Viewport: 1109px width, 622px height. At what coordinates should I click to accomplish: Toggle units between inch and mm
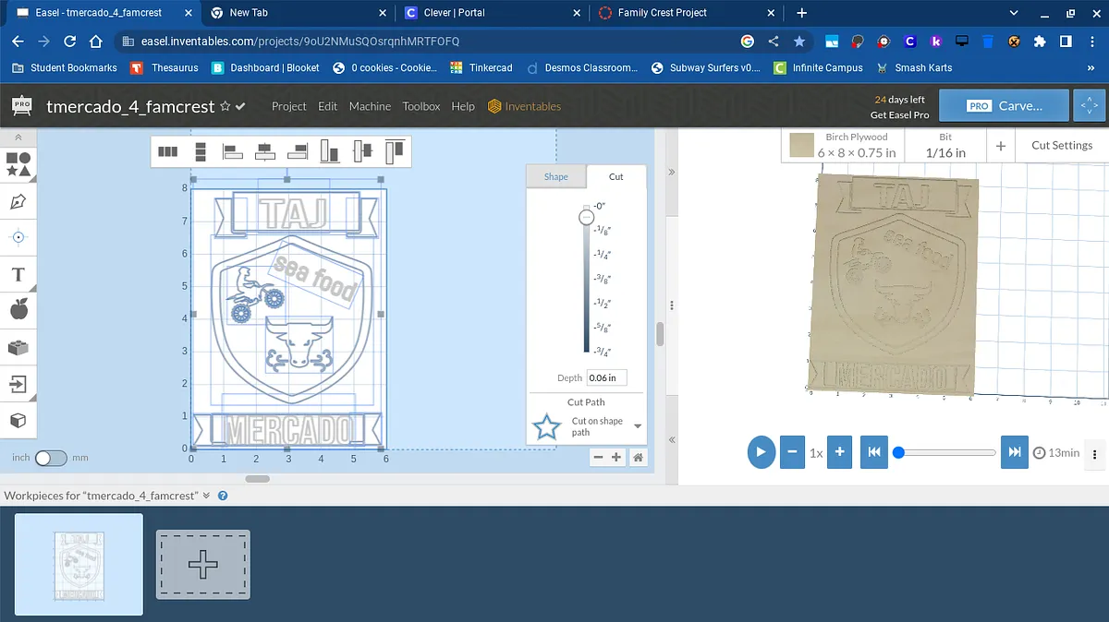pyautogui.click(x=51, y=458)
